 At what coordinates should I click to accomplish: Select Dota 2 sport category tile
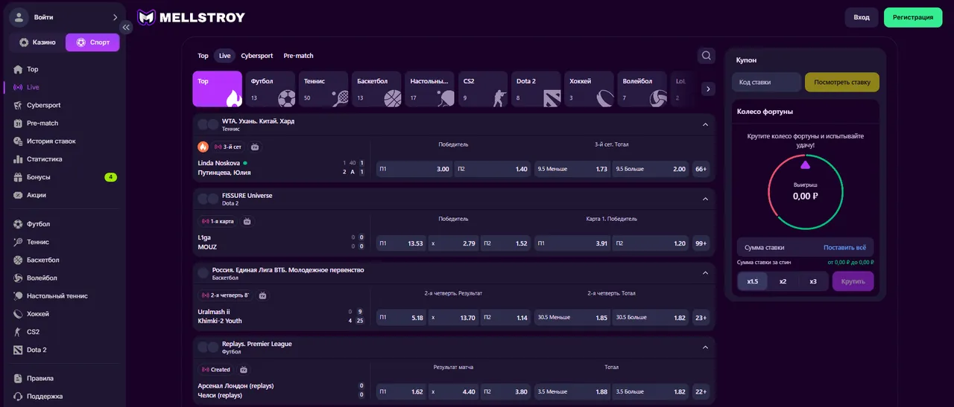pos(535,89)
